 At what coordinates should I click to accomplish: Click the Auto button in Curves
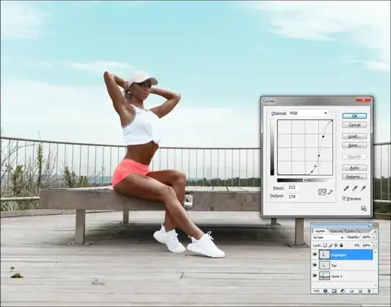354,168
